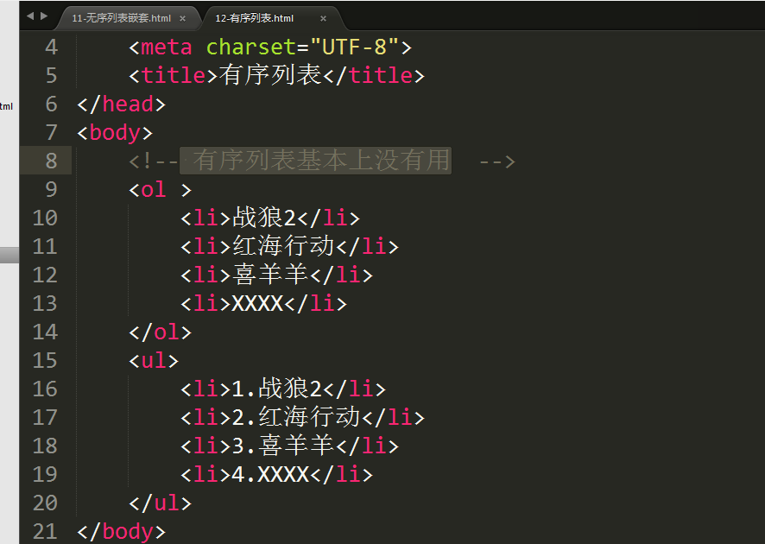Close the 11-无序列表嵌套.html tab
Image resolution: width=765 pixels, height=544 pixels.
pyautogui.click(x=182, y=18)
